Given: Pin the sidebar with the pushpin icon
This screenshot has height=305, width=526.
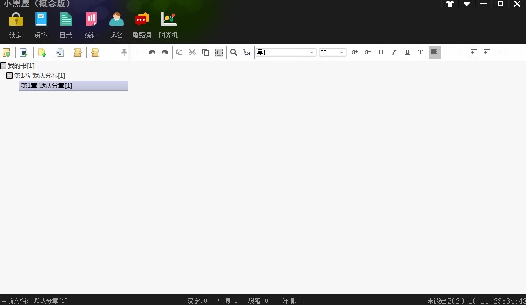Looking at the screenshot, I should [124, 52].
